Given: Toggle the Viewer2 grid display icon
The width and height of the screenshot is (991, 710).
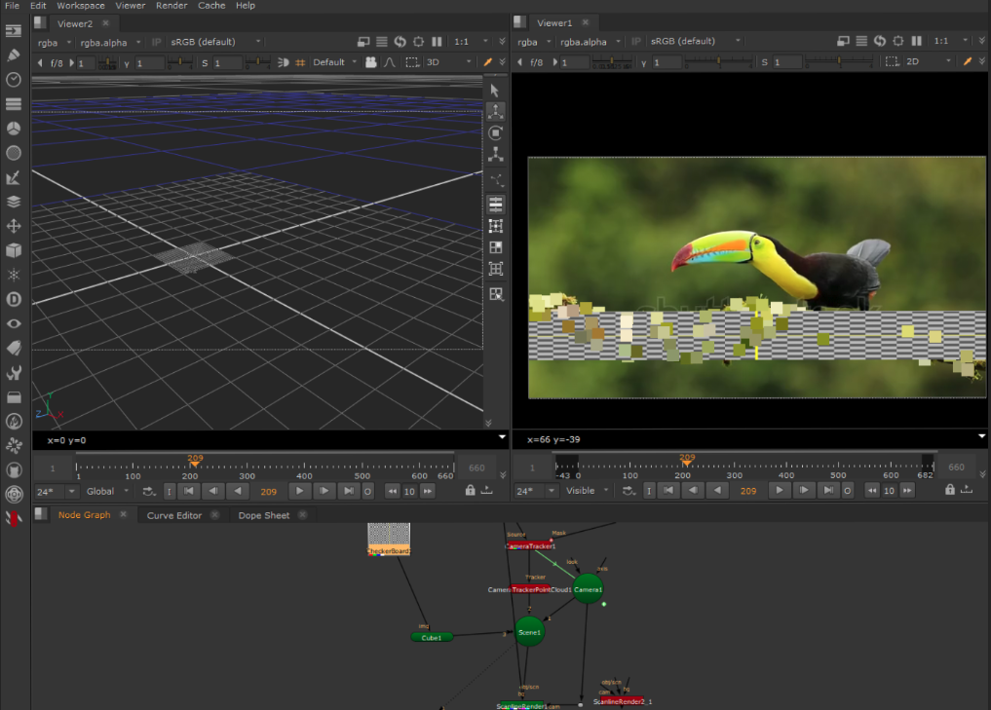Looking at the screenshot, I should [301, 62].
